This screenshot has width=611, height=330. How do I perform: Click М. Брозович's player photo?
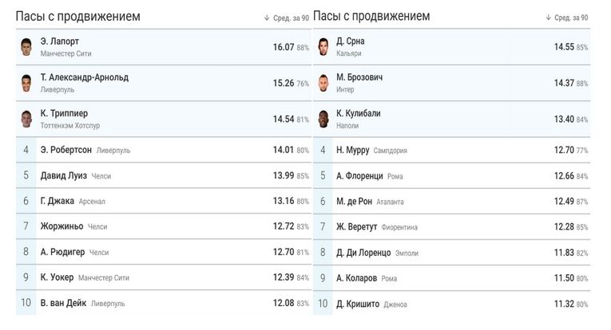click(323, 83)
